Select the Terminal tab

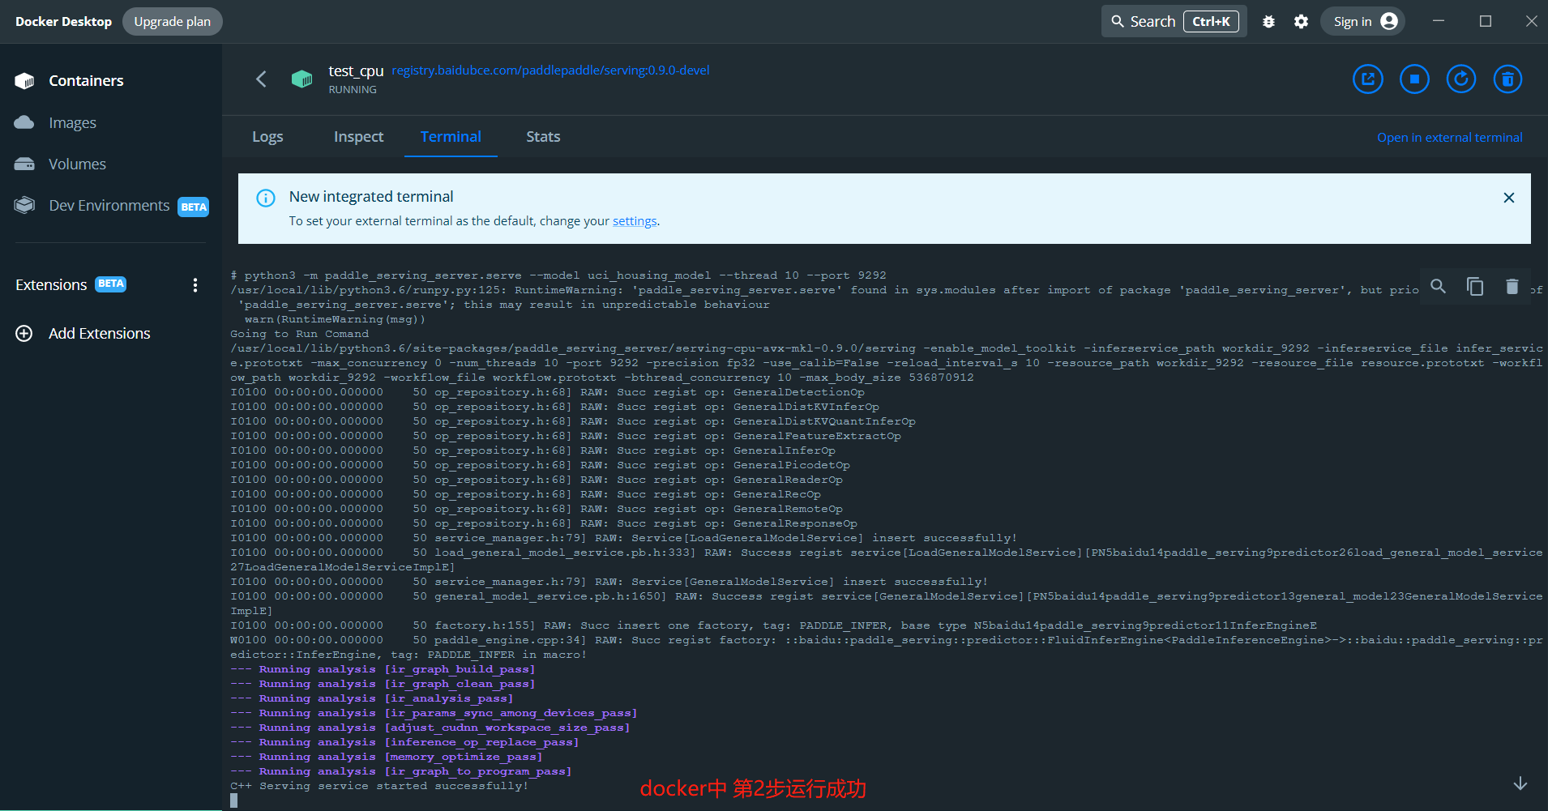tap(451, 137)
